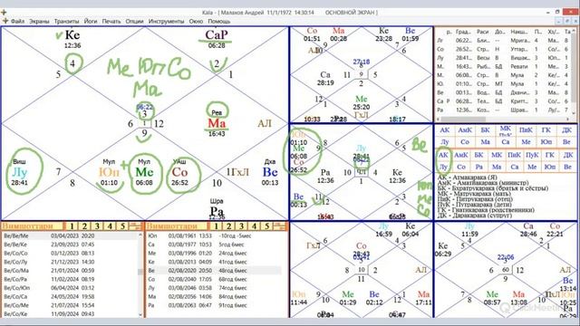The width and height of the screenshot is (580, 326).
Task: Select the Ве/Со/Са 24/05/2024 dasha row
Action: pos(70,296)
